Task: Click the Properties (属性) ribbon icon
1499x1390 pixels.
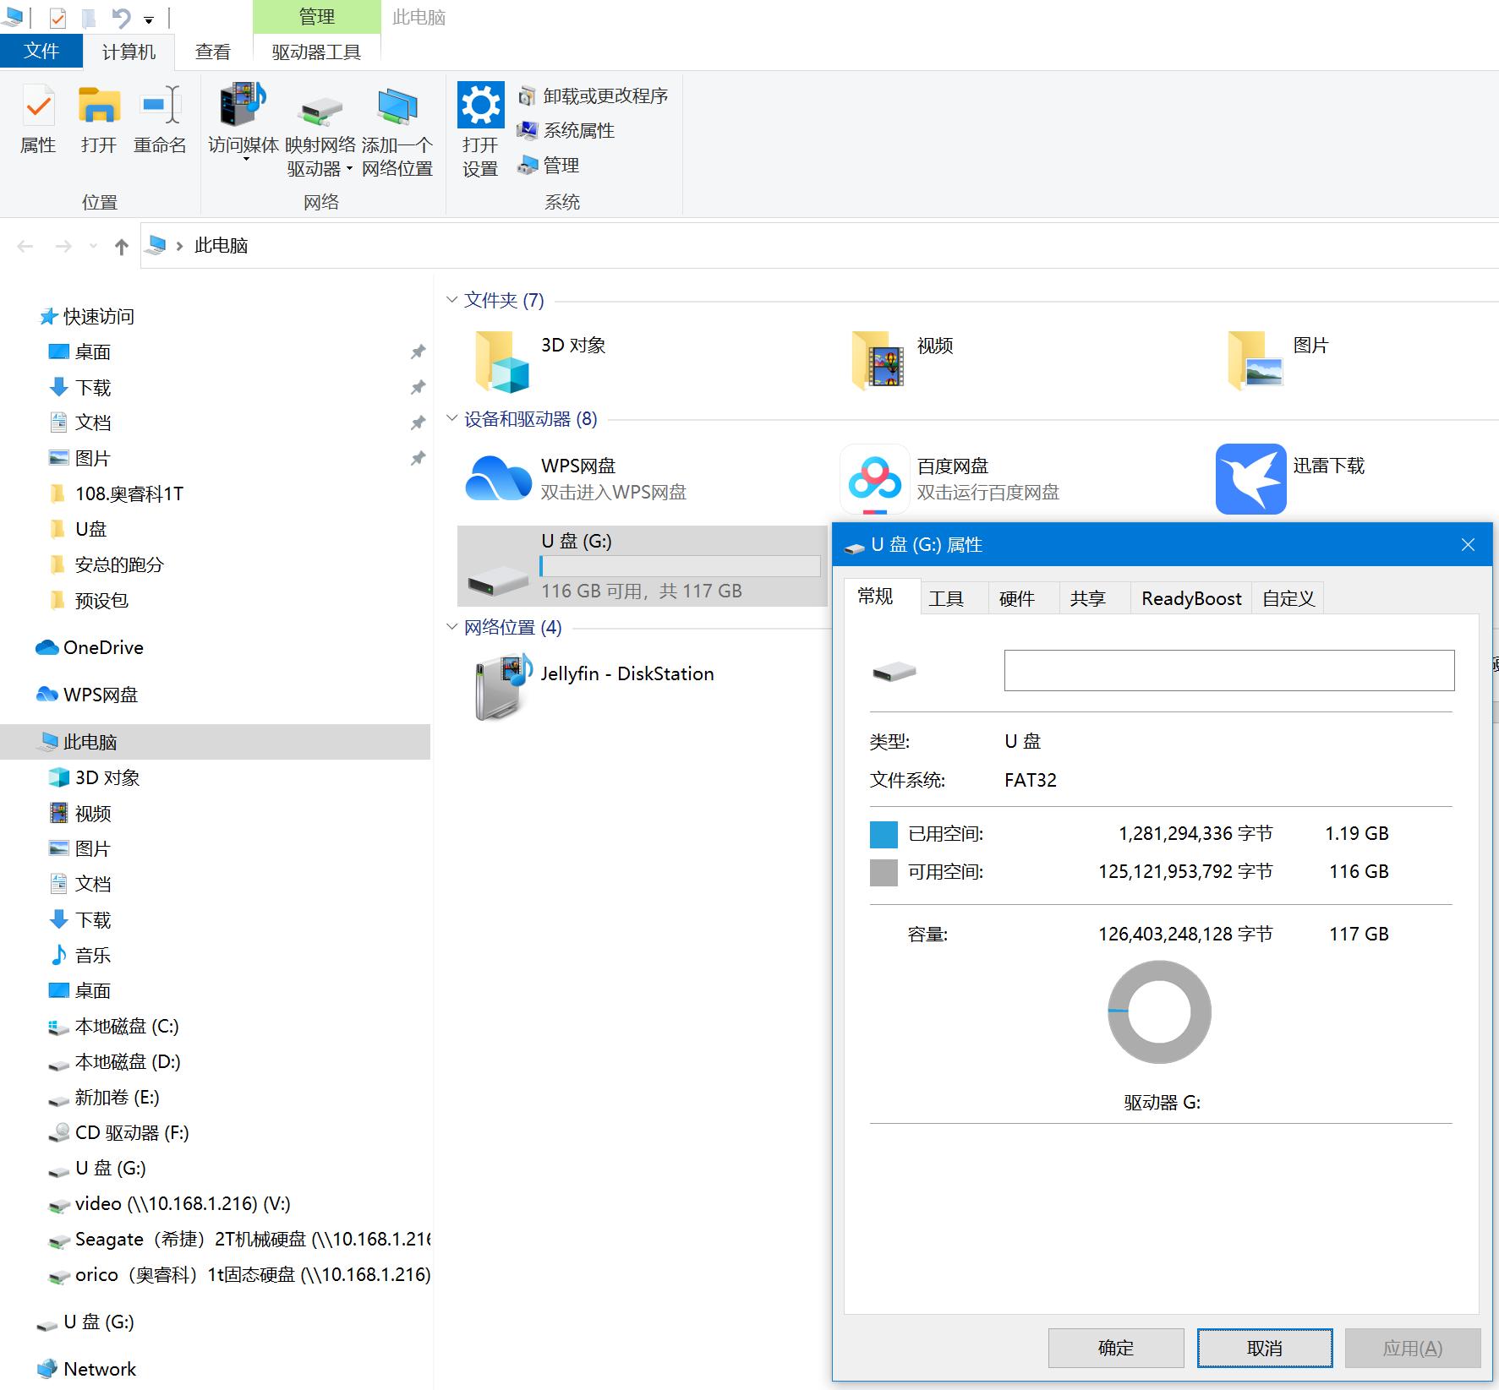Action: [38, 107]
